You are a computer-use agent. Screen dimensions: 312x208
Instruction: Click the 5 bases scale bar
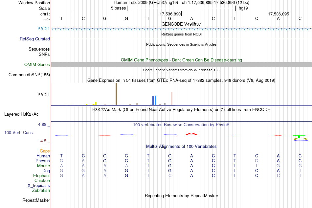tap(181, 8)
